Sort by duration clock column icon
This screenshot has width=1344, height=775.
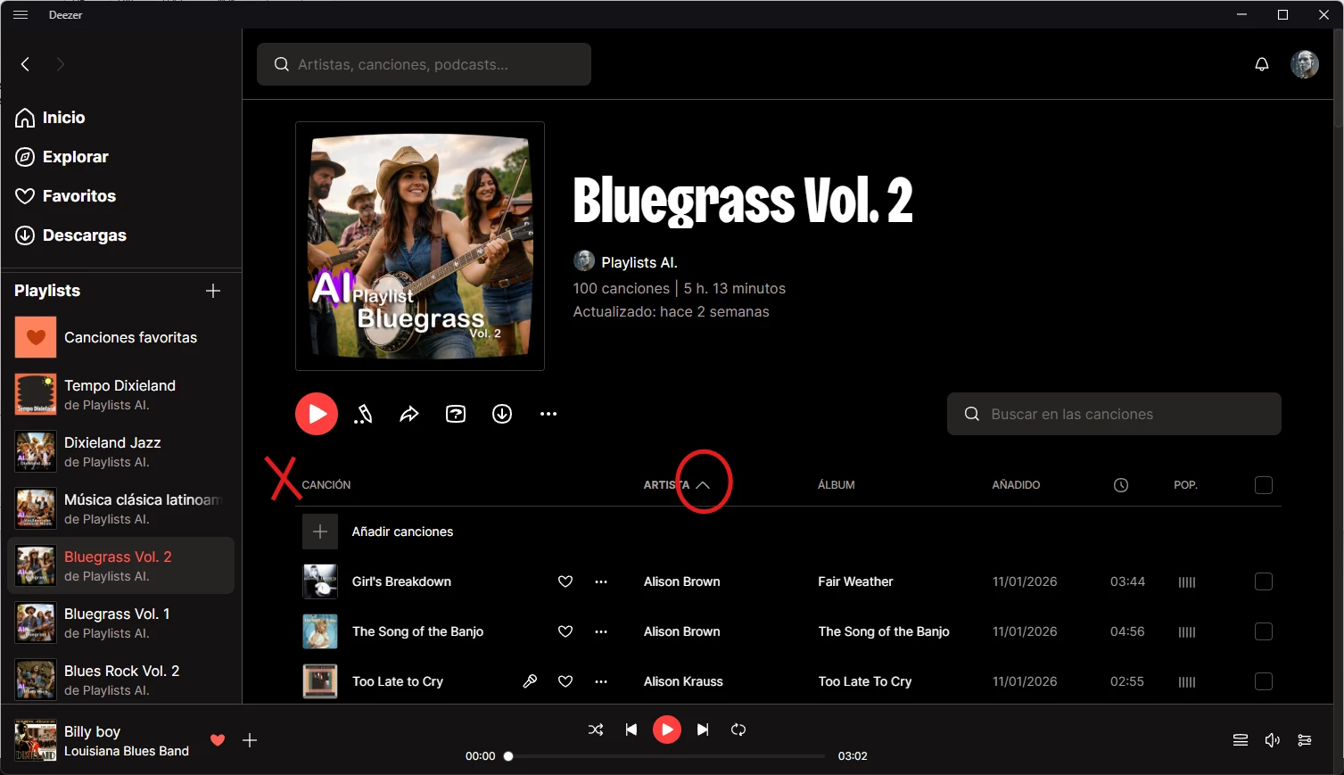(x=1121, y=485)
